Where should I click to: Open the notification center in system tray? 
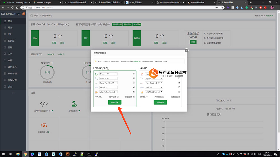pos(276,154)
